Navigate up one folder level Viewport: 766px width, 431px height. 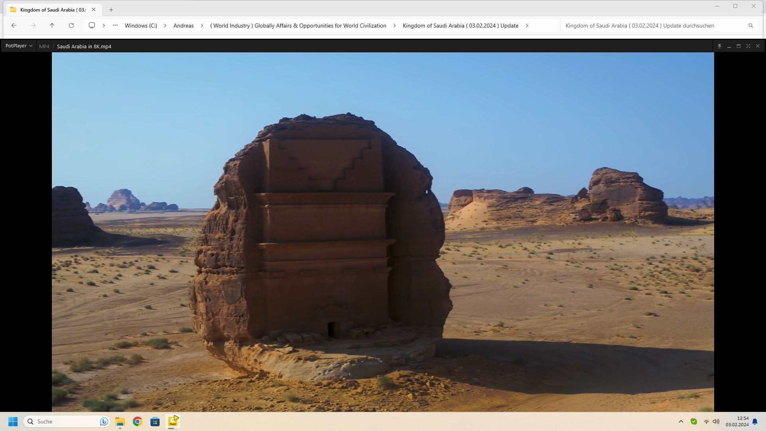pyautogui.click(x=52, y=26)
